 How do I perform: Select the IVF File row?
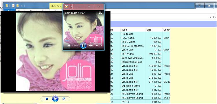tap(140, 102)
